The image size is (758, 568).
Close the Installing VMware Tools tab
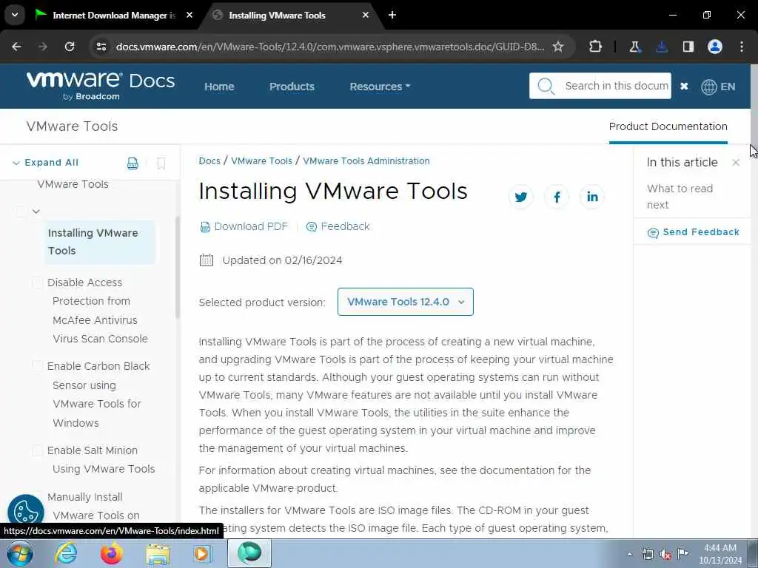[366, 15]
